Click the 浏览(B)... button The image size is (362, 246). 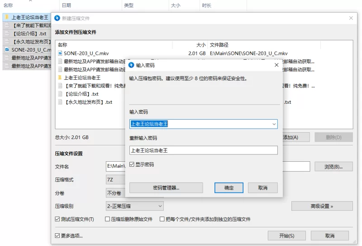(x=333, y=166)
